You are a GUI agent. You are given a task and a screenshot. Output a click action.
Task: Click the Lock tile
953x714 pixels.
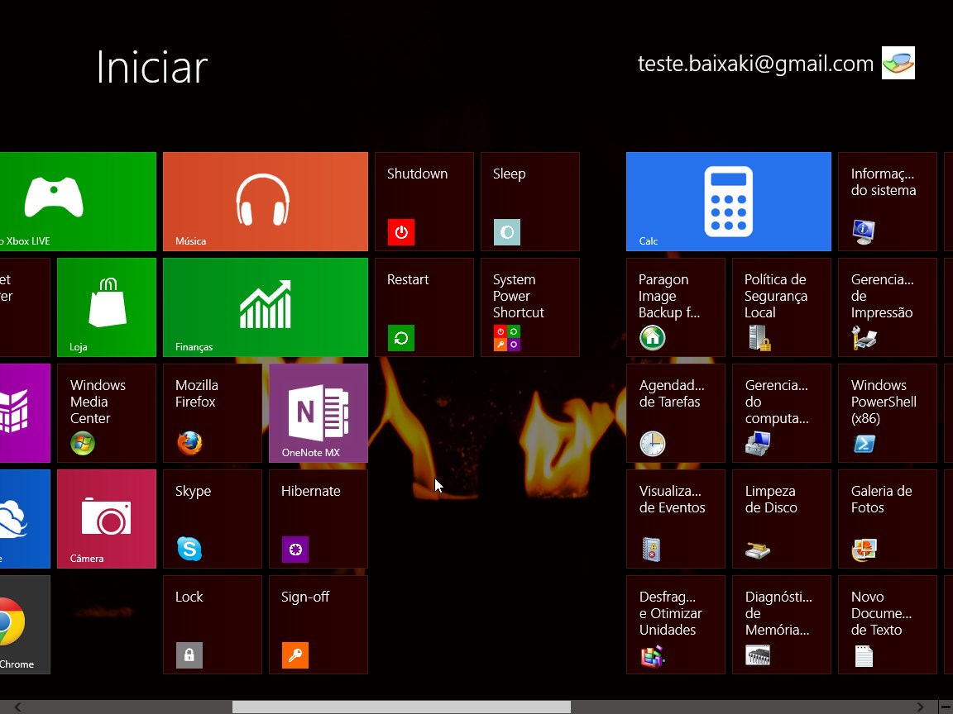[x=212, y=625]
